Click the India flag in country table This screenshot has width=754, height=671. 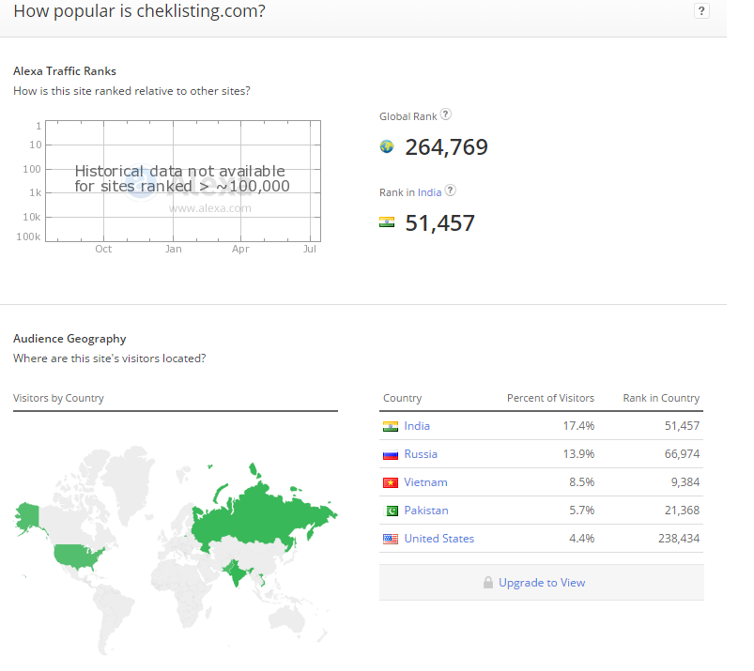391,426
